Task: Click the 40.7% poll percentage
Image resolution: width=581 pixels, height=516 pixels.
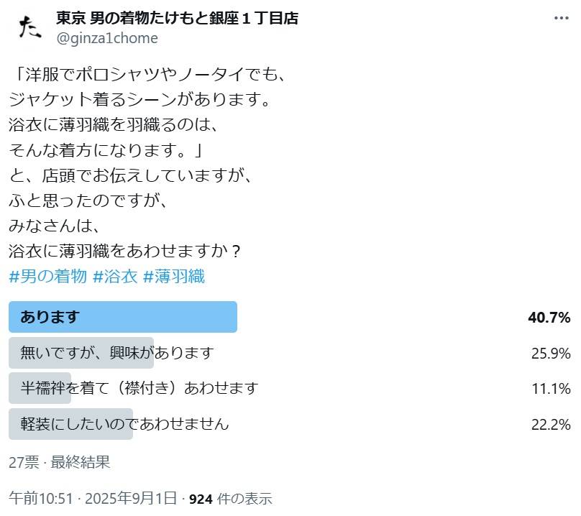Action: click(x=549, y=317)
